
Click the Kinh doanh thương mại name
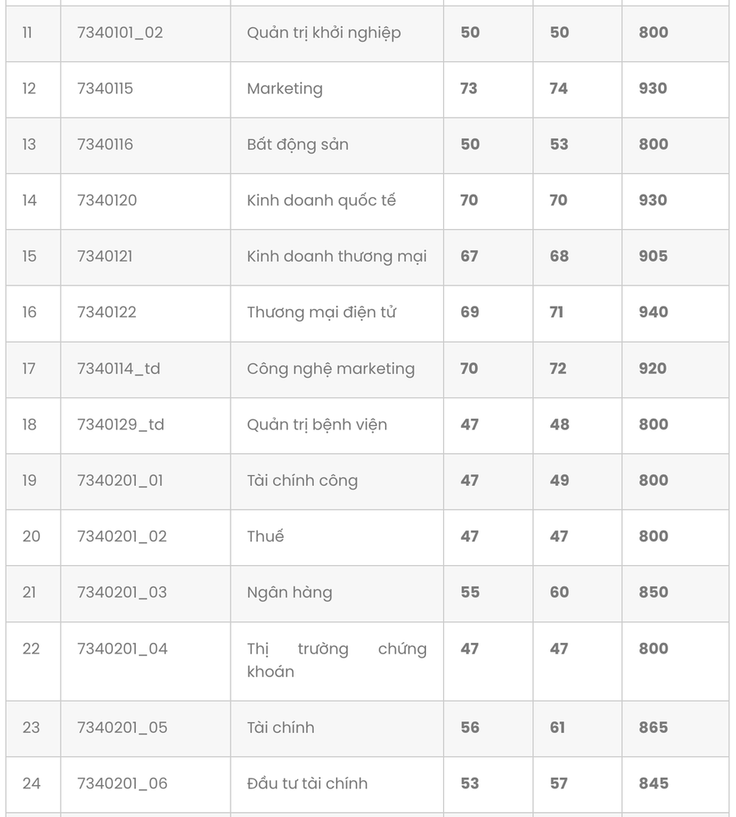click(337, 256)
